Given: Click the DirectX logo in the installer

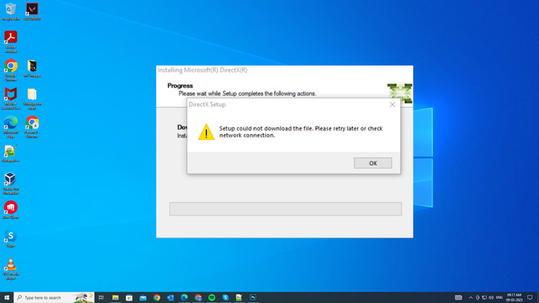Looking at the screenshot, I should tap(400, 93).
